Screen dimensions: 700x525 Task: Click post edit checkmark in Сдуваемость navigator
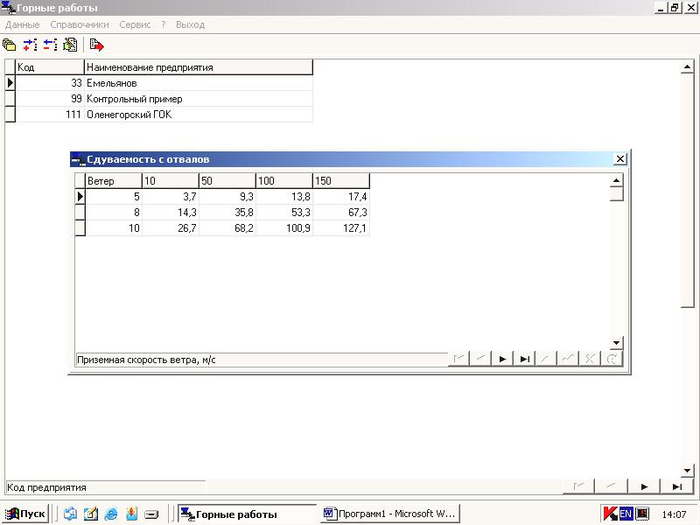568,359
